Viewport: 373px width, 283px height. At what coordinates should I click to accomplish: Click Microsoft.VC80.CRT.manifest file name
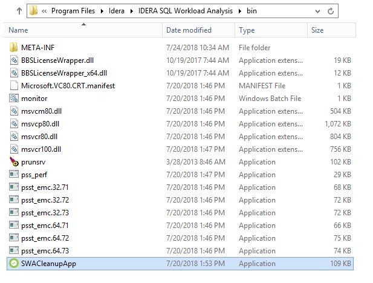coord(68,86)
